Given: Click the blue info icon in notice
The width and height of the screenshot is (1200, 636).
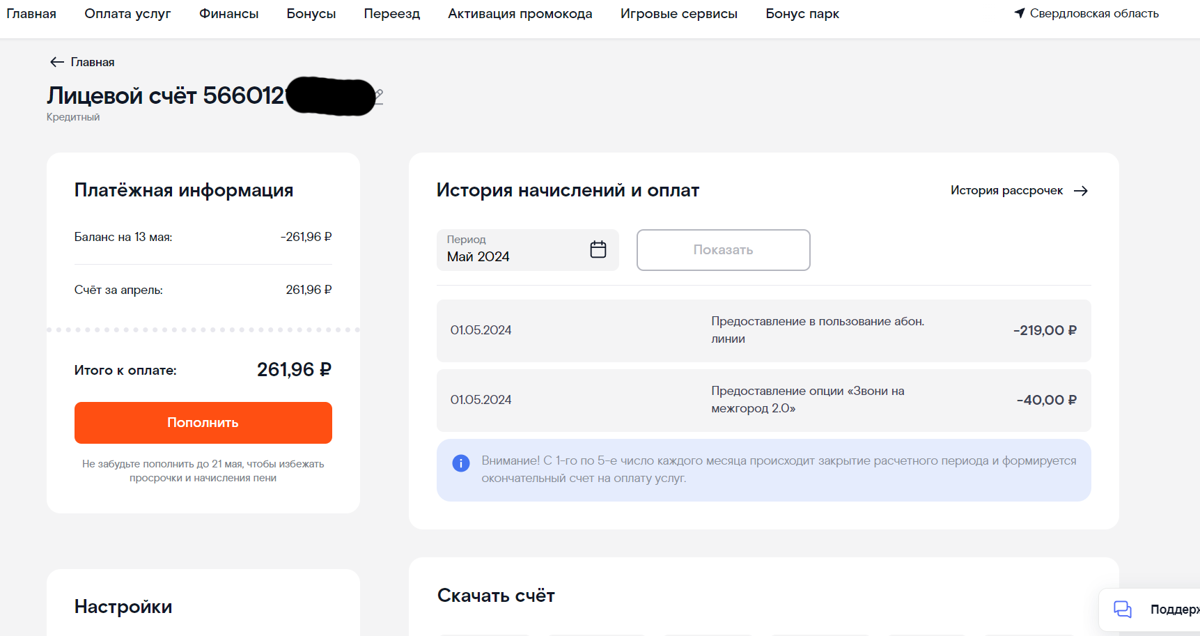Looking at the screenshot, I should [x=461, y=463].
